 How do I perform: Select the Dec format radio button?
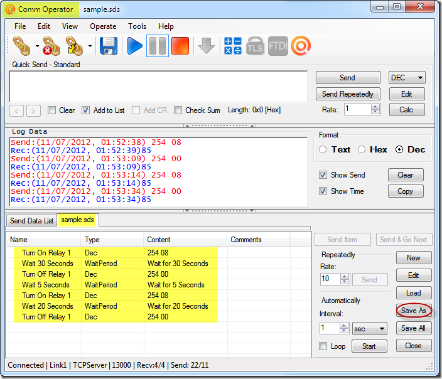399,149
